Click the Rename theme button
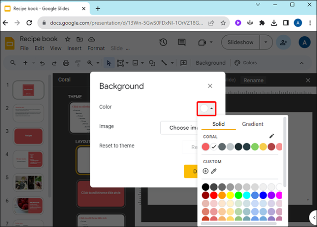 (x=253, y=80)
